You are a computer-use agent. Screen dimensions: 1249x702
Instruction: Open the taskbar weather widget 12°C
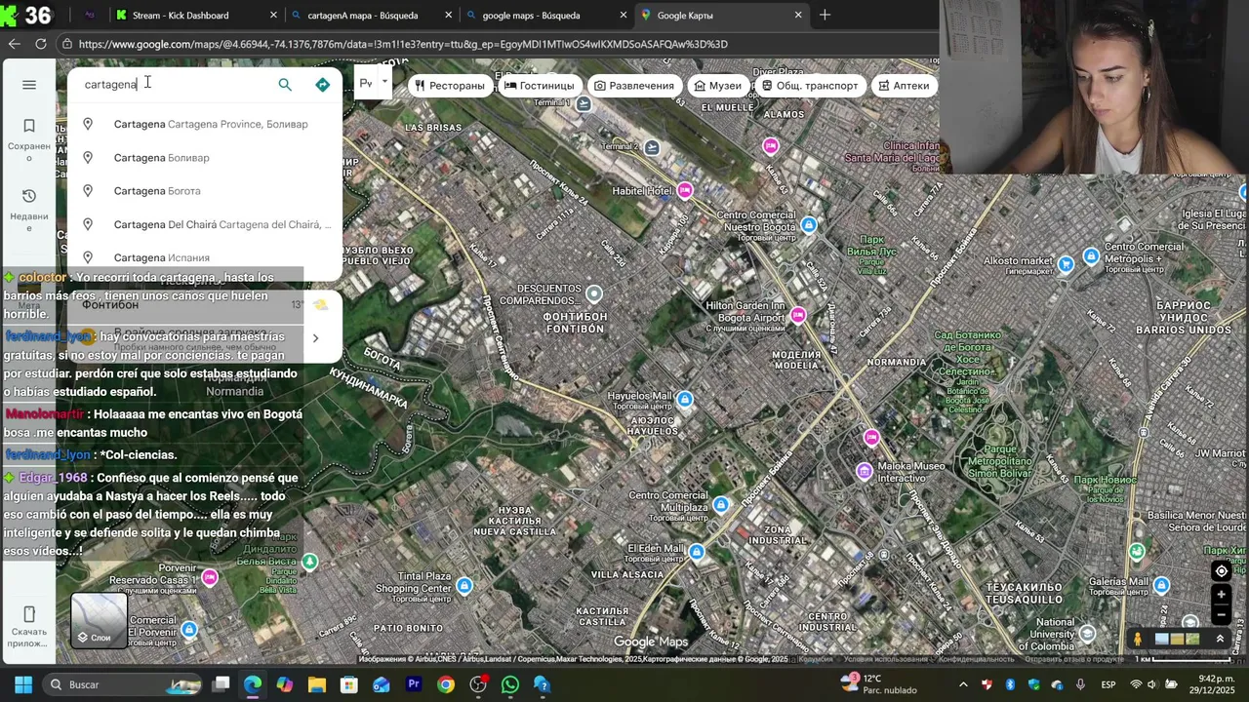coord(880,684)
